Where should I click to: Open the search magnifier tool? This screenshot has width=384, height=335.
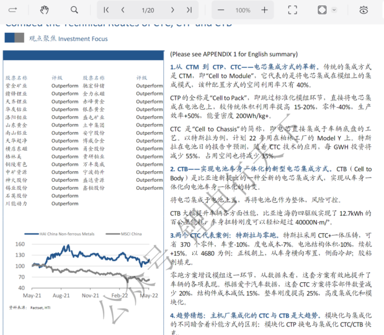[74, 10]
